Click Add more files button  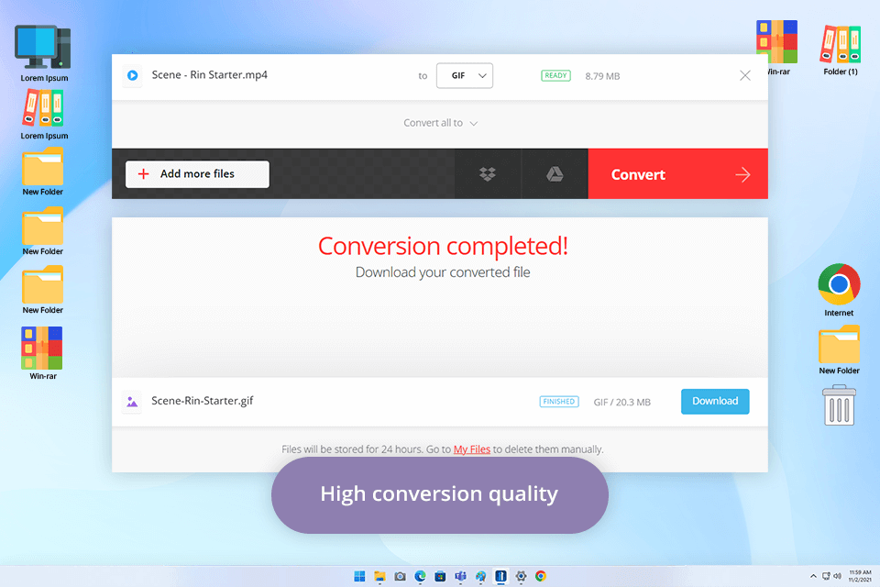(x=197, y=174)
